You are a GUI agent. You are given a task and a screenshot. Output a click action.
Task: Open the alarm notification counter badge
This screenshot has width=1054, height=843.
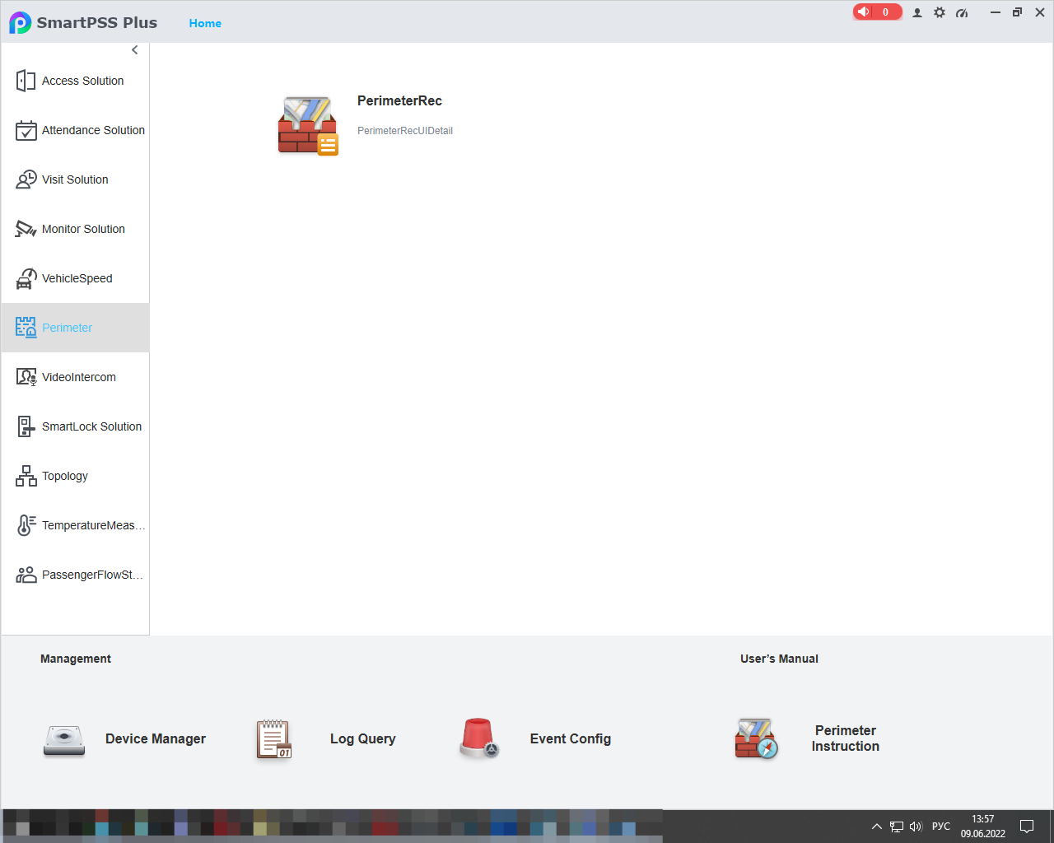877,12
